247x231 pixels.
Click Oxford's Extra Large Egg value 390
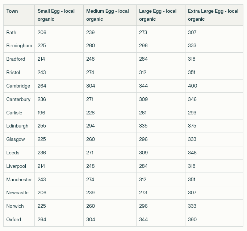(x=193, y=219)
